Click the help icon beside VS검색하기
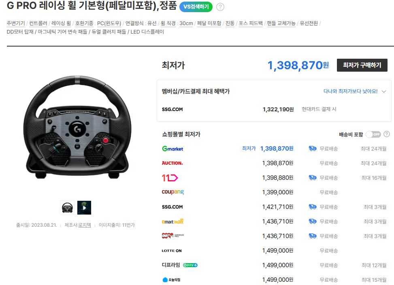This screenshot has height=285, width=394. (x=220, y=7)
